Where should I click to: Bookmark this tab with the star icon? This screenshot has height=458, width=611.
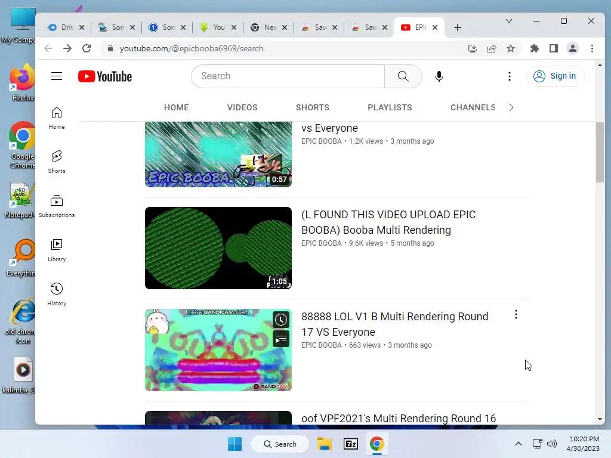click(x=511, y=48)
